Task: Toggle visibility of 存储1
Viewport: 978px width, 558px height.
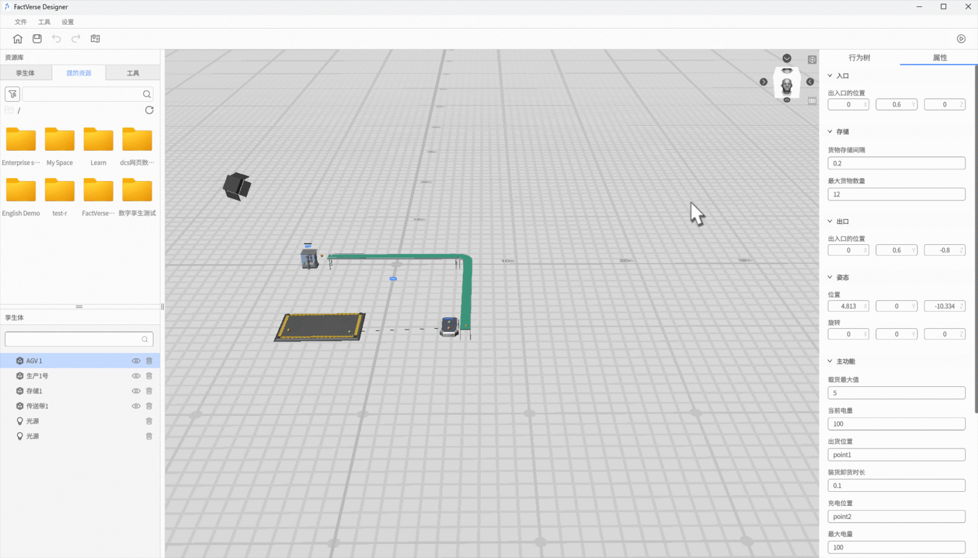Action: [136, 391]
